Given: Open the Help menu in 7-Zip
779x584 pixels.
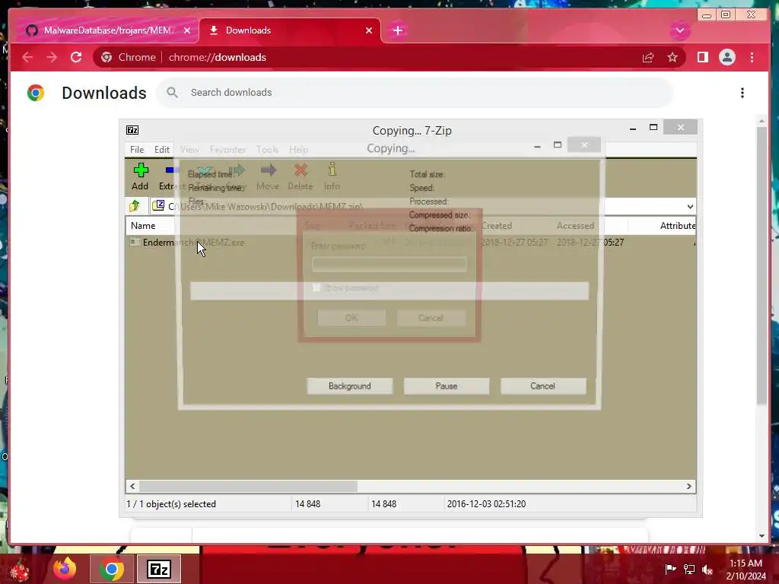Looking at the screenshot, I should (298, 150).
